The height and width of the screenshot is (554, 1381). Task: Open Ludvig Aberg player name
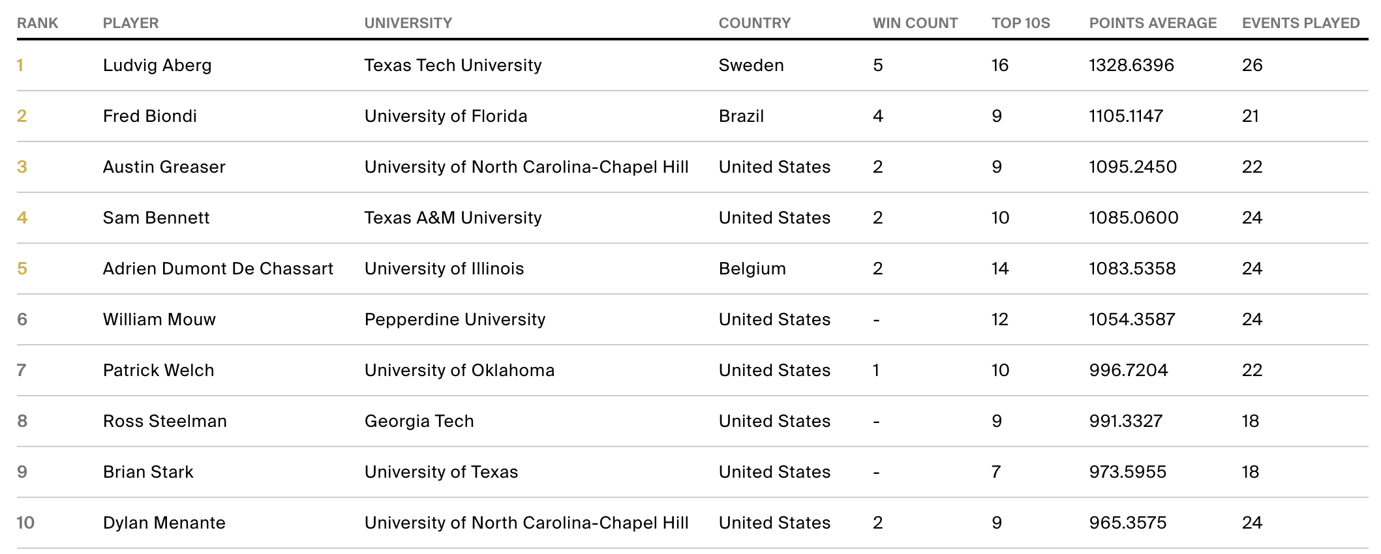point(157,65)
